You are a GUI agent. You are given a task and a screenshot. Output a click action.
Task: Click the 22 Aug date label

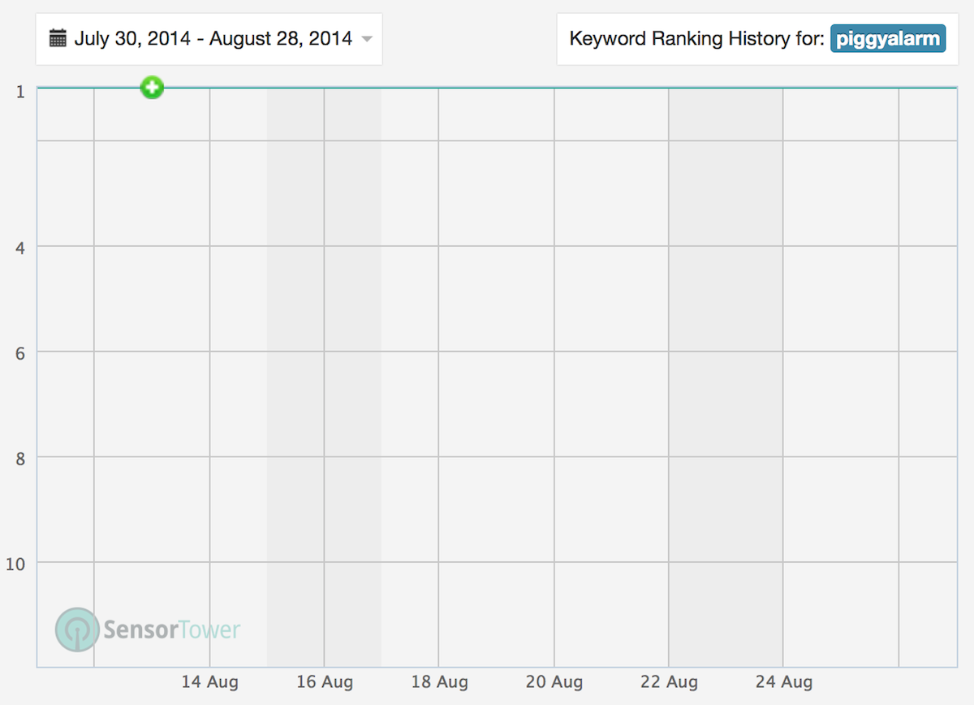pyautogui.click(x=669, y=681)
